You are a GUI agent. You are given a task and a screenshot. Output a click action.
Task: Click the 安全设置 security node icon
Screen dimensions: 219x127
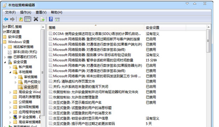click(x=10, y=62)
